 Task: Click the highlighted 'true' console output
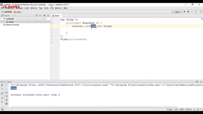coord(14,88)
